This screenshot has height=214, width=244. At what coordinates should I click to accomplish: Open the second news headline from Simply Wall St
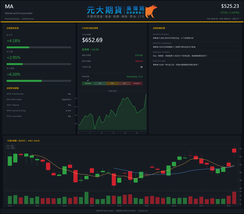(174, 47)
